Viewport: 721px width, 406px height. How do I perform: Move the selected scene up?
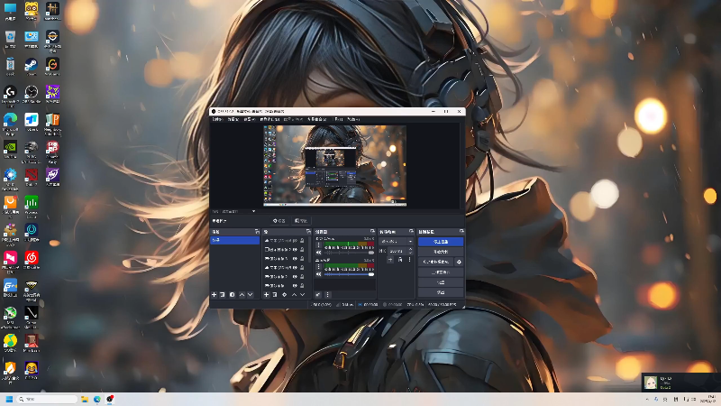tap(242, 295)
